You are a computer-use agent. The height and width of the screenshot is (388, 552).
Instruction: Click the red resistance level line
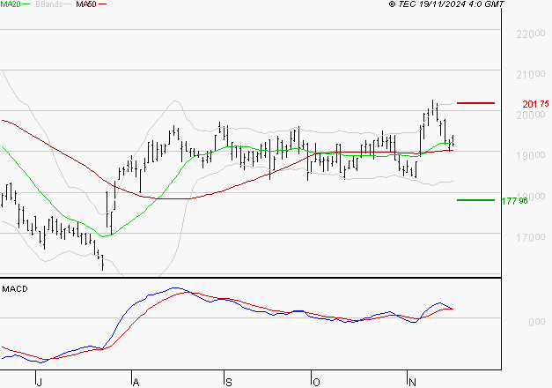pos(475,103)
